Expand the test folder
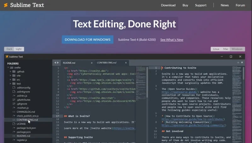The height and width of the screenshot is (143, 252). click(x=10, y=83)
